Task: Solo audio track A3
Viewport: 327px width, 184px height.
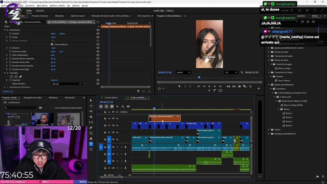Action: click(x=121, y=161)
